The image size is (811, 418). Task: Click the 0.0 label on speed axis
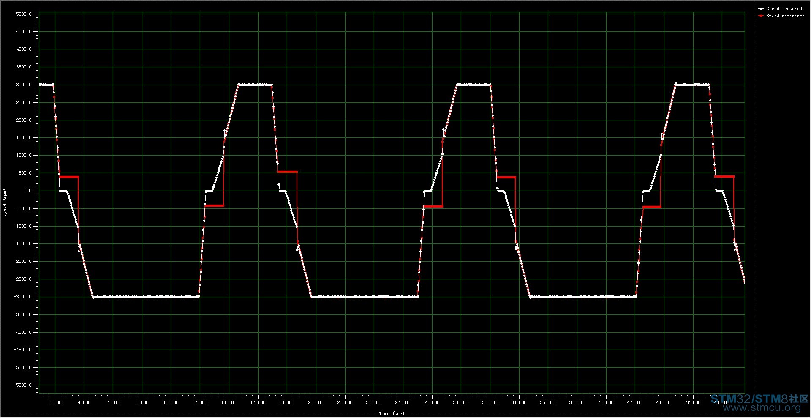coord(27,191)
